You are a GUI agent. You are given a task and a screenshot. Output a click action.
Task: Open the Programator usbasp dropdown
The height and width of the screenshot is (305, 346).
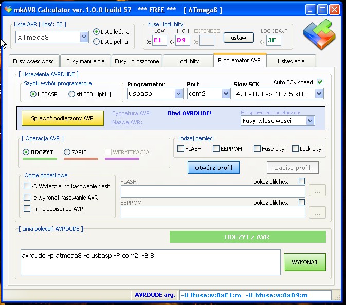[178, 94]
